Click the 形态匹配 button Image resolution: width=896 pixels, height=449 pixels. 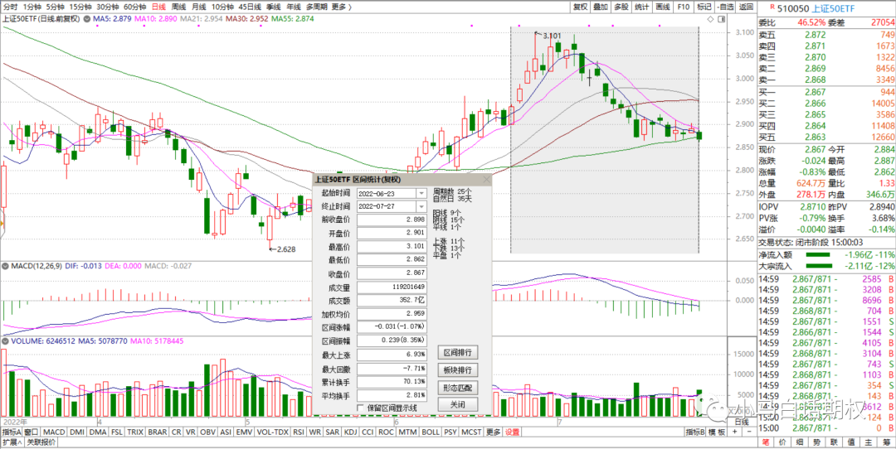[x=458, y=387]
